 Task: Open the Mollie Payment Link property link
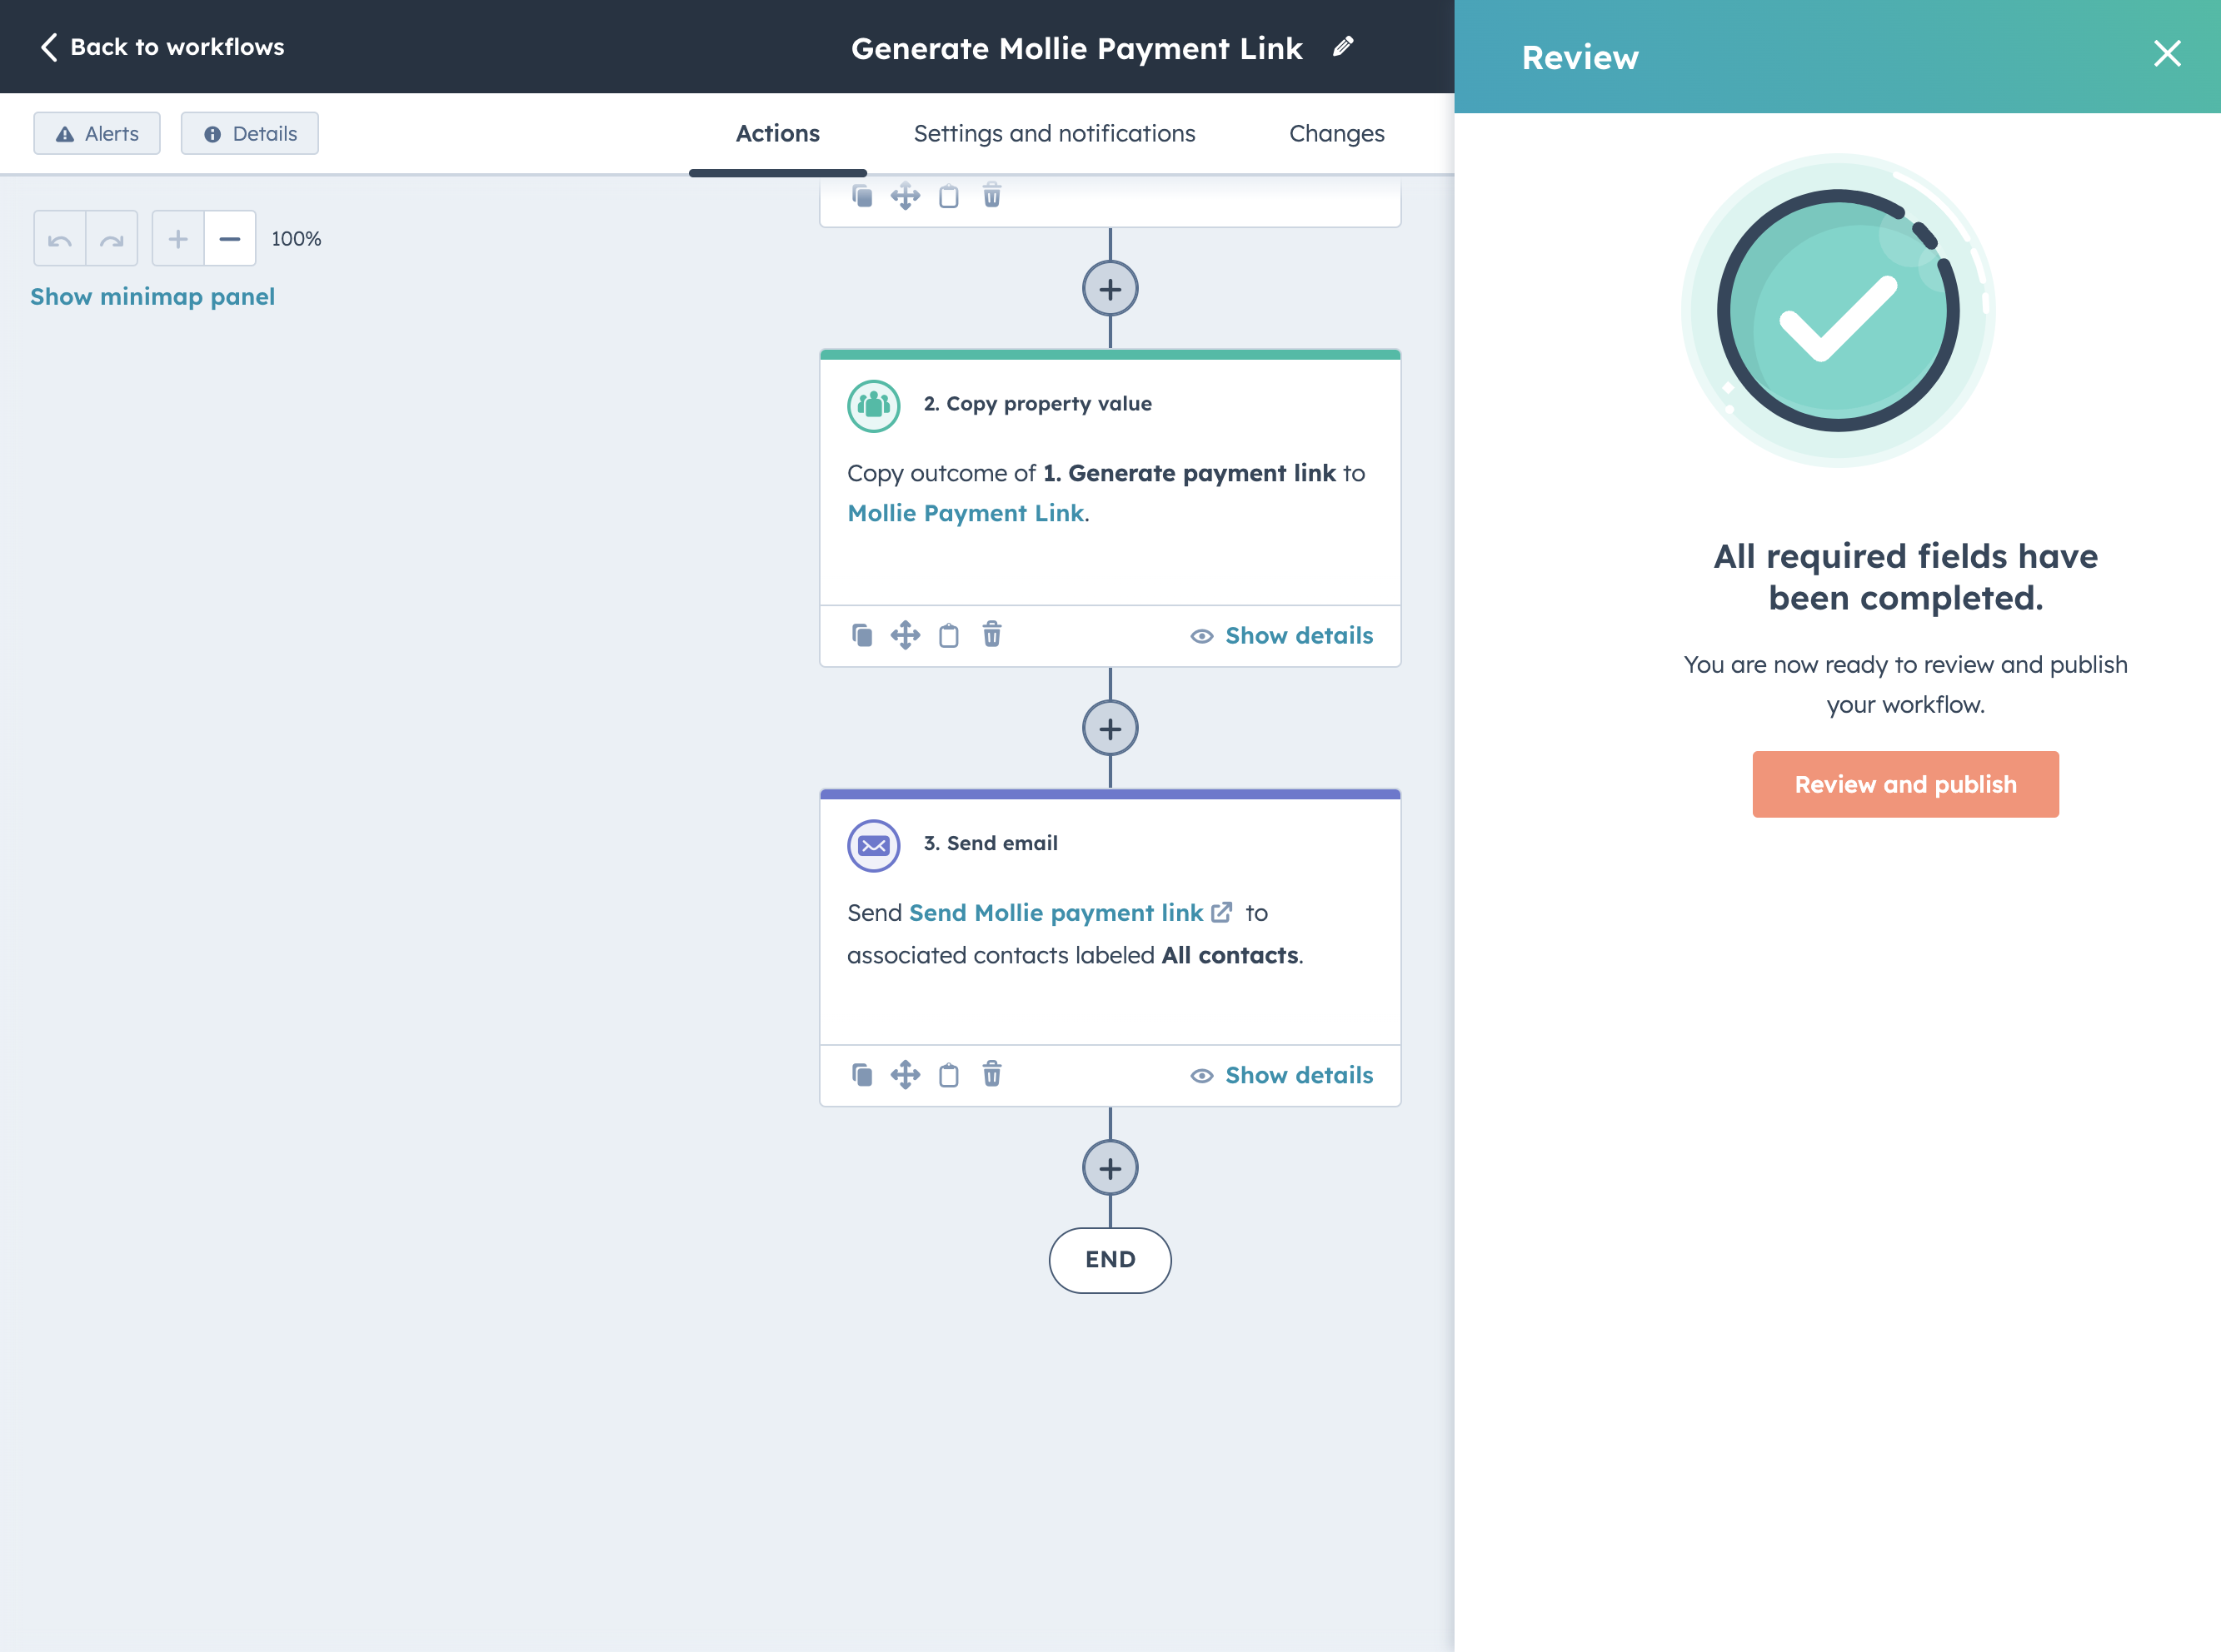click(x=966, y=513)
